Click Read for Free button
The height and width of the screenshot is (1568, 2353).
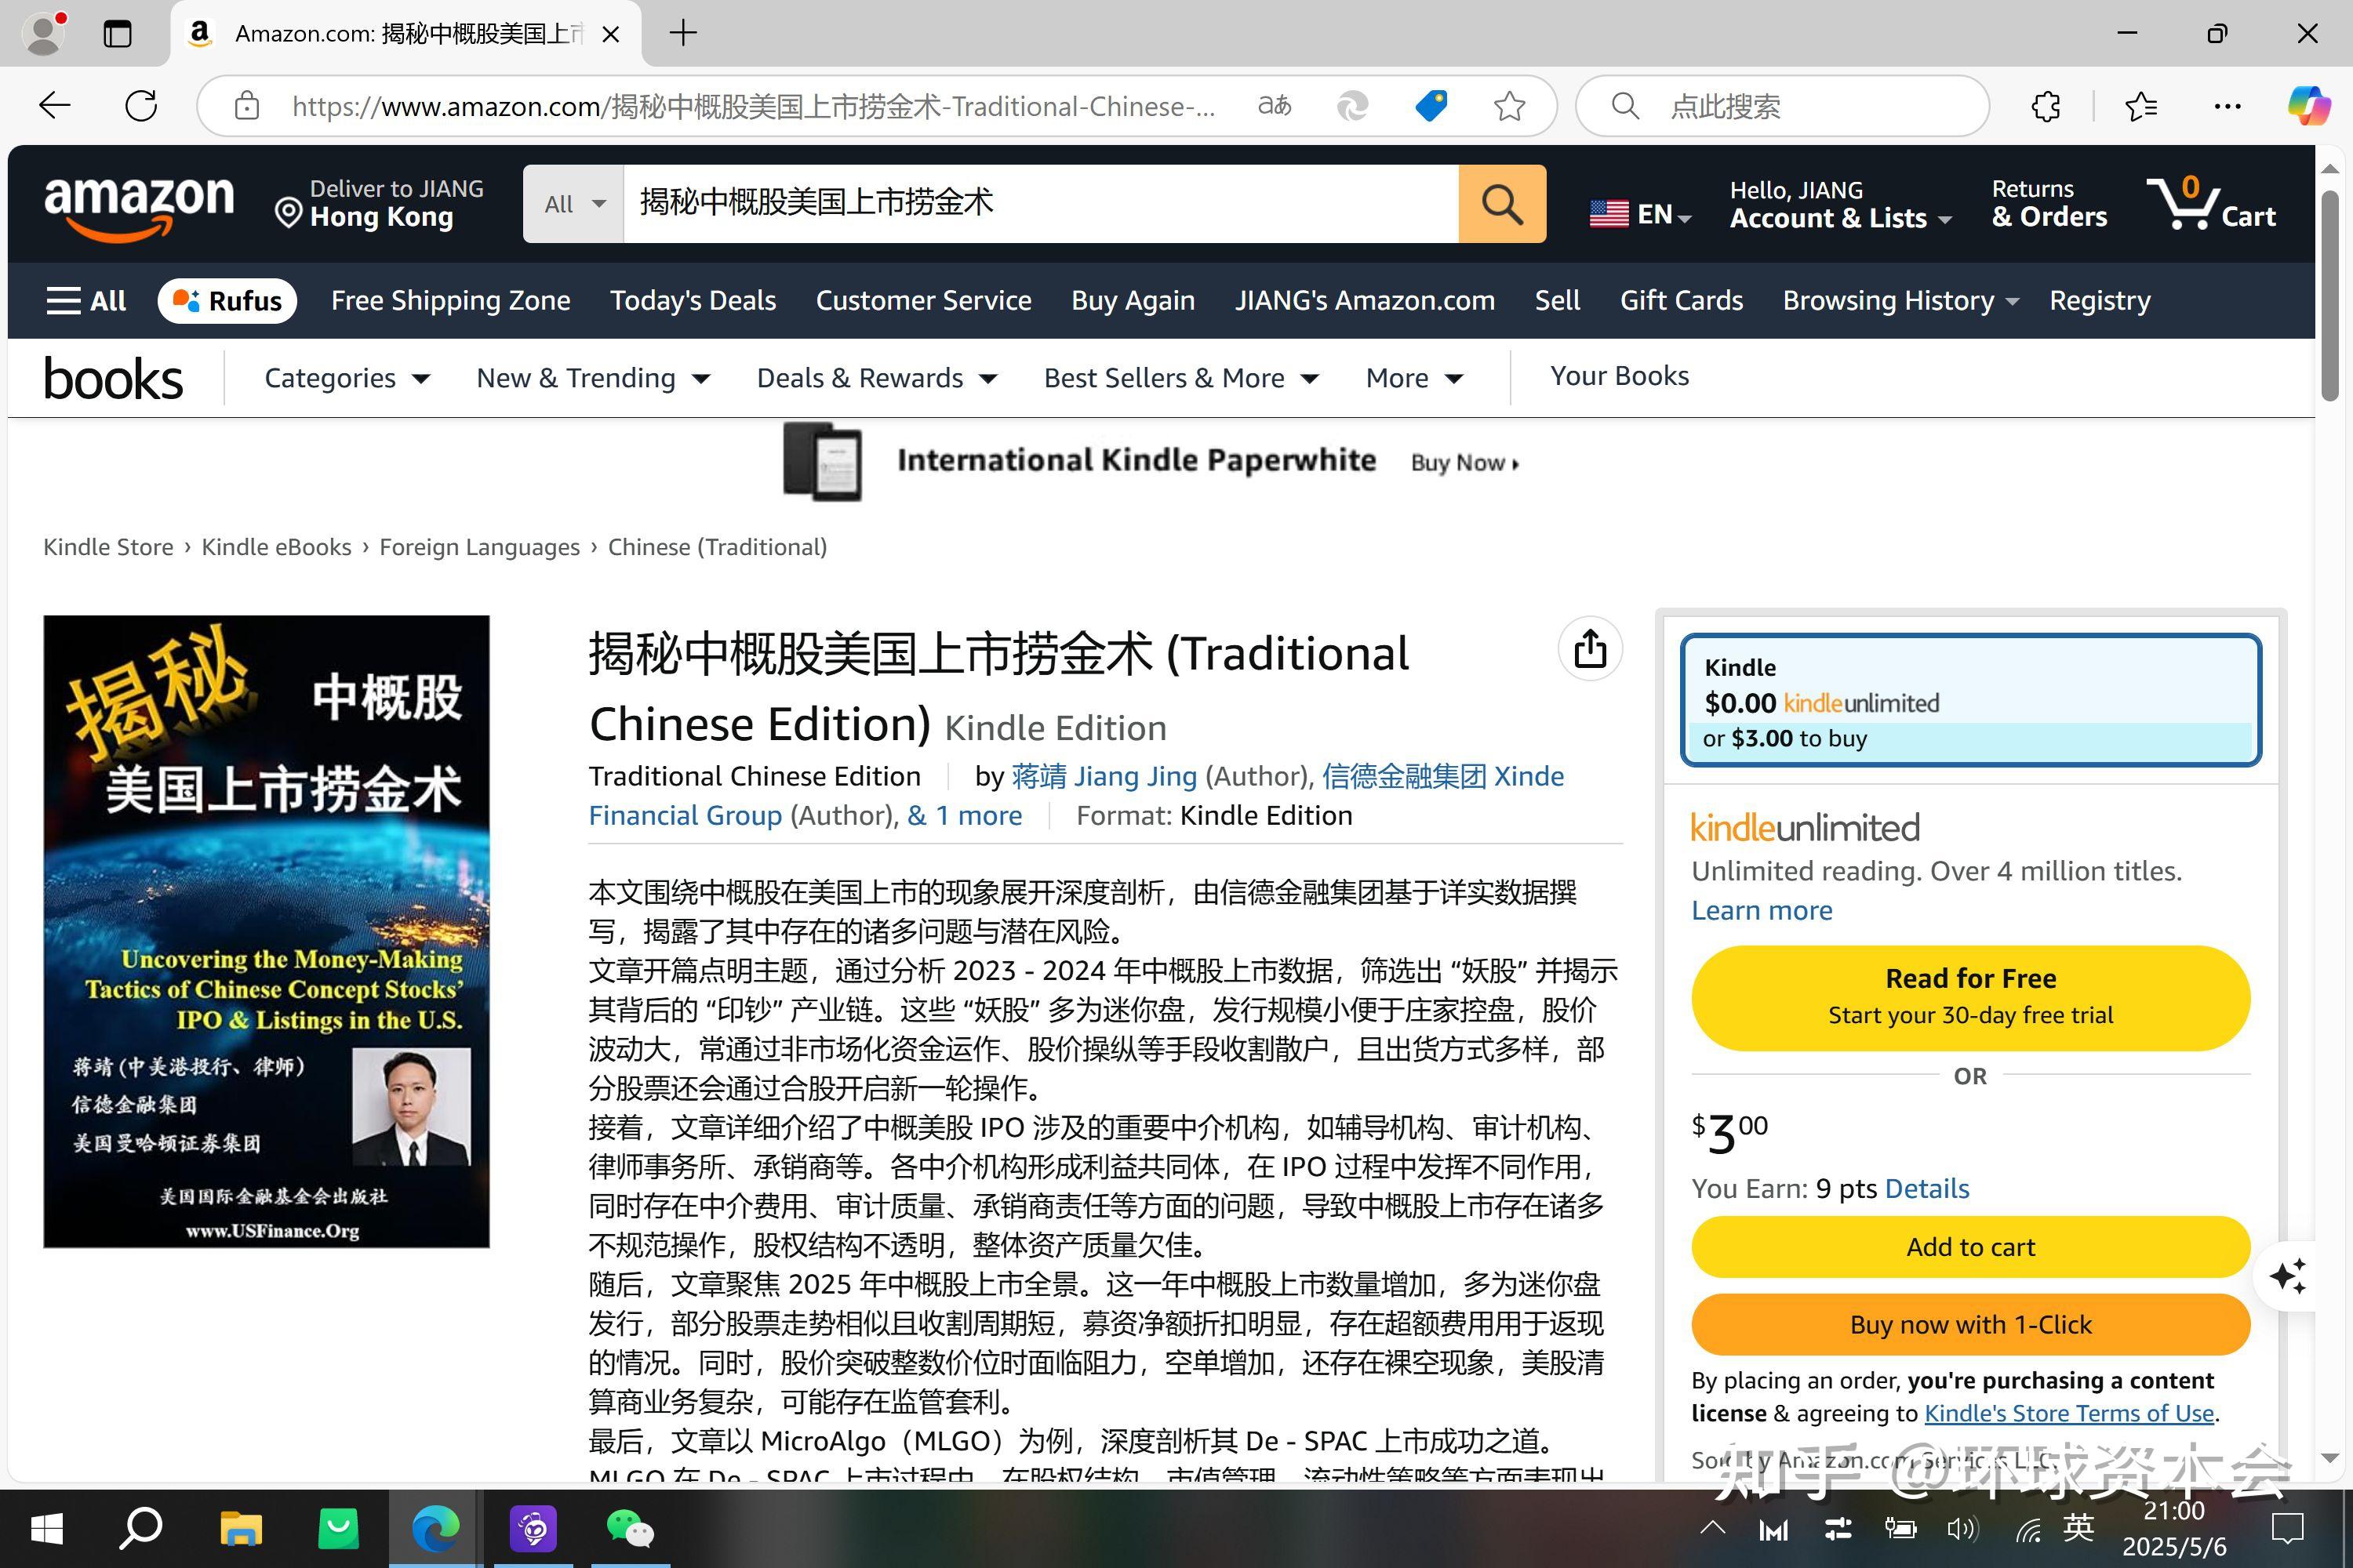pyautogui.click(x=1969, y=997)
